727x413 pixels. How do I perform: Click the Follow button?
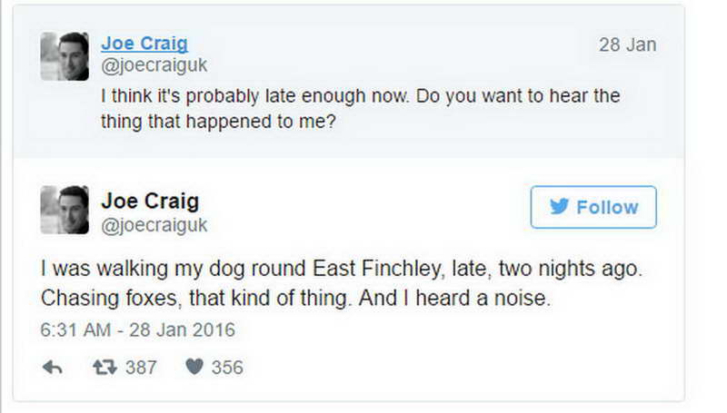593,207
